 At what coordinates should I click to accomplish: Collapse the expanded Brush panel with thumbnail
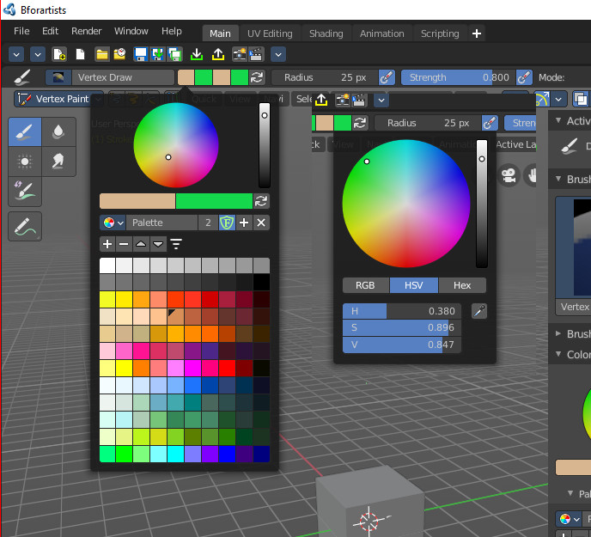point(558,179)
